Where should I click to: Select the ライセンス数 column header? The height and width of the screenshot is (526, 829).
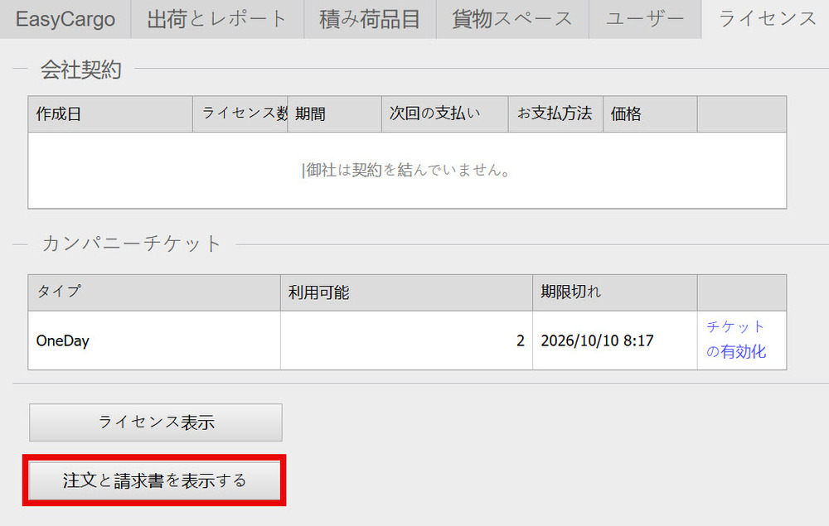tap(240, 114)
